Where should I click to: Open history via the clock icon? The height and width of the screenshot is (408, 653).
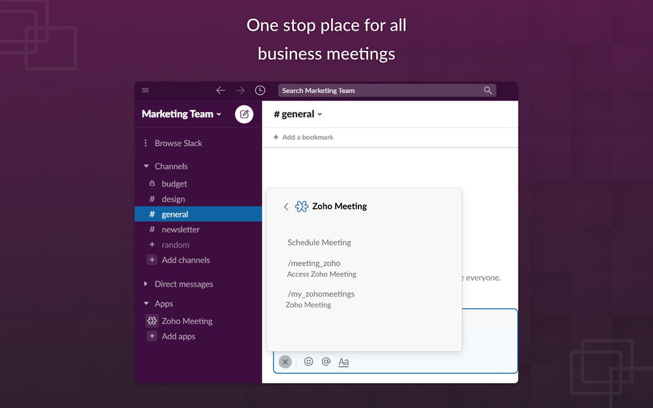[x=260, y=90]
